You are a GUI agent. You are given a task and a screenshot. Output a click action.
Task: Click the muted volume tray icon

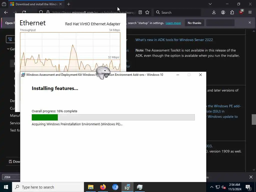(224, 187)
